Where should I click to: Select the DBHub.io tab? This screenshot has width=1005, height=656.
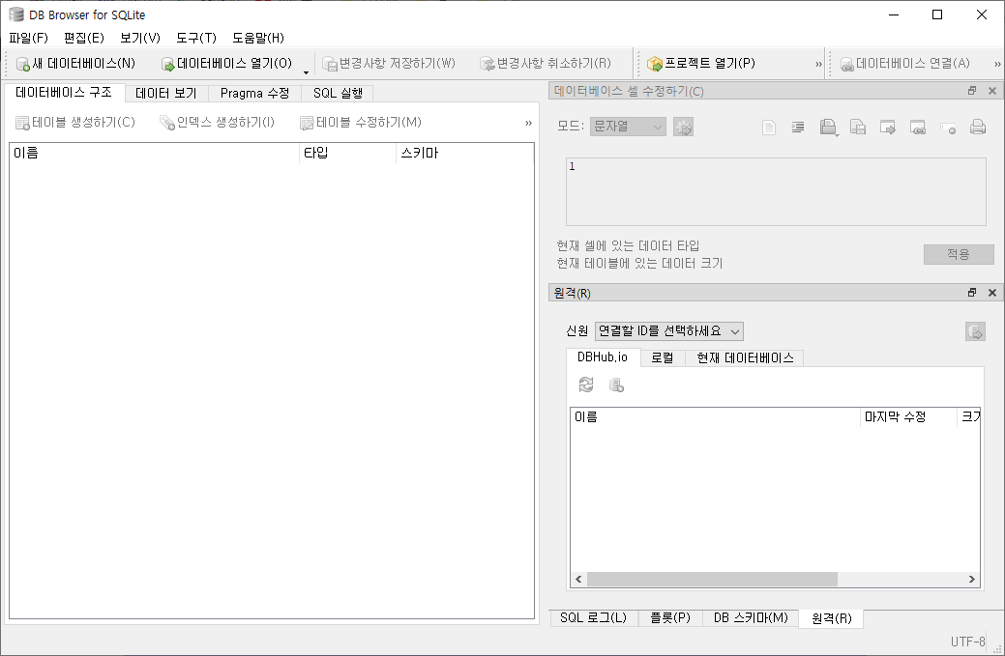tap(603, 357)
